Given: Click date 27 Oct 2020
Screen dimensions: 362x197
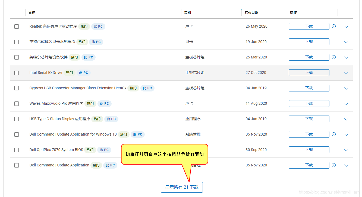Looking at the screenshot, I should coord(256,73).
